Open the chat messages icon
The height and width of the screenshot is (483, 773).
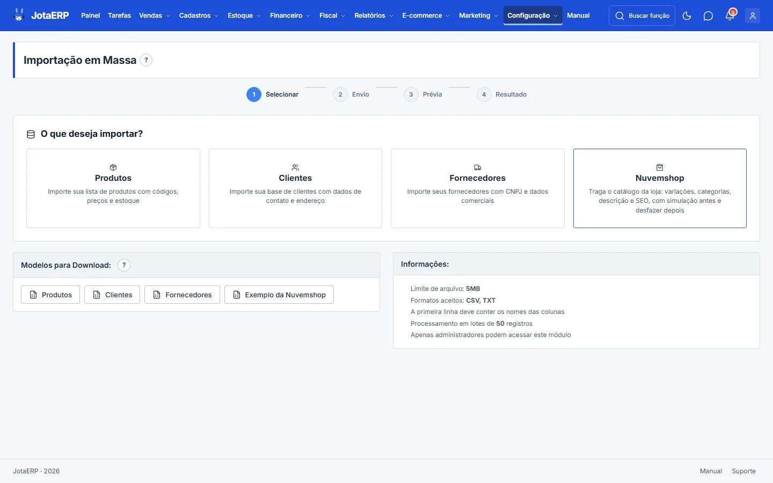coord(708,16)
